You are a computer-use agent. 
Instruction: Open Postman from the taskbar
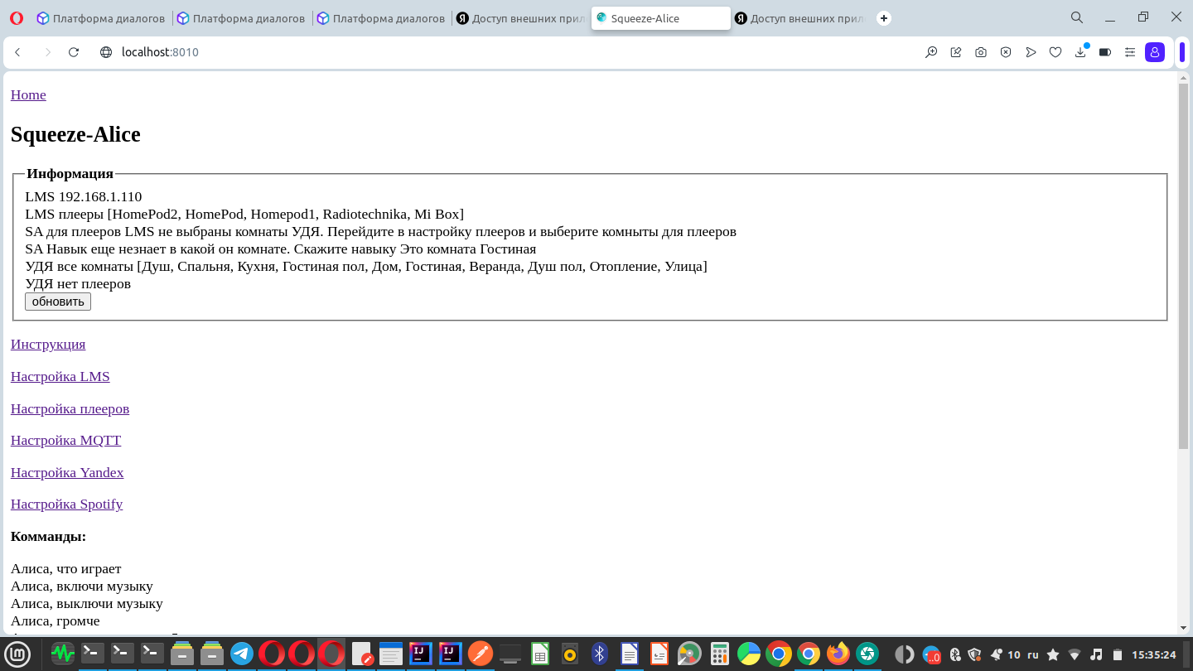pos(481,654)
